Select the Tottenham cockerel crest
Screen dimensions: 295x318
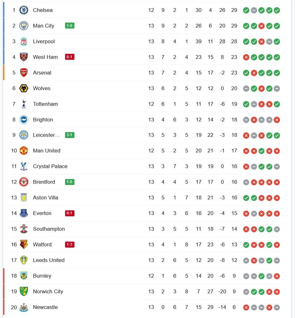click(x=24, y=104)
